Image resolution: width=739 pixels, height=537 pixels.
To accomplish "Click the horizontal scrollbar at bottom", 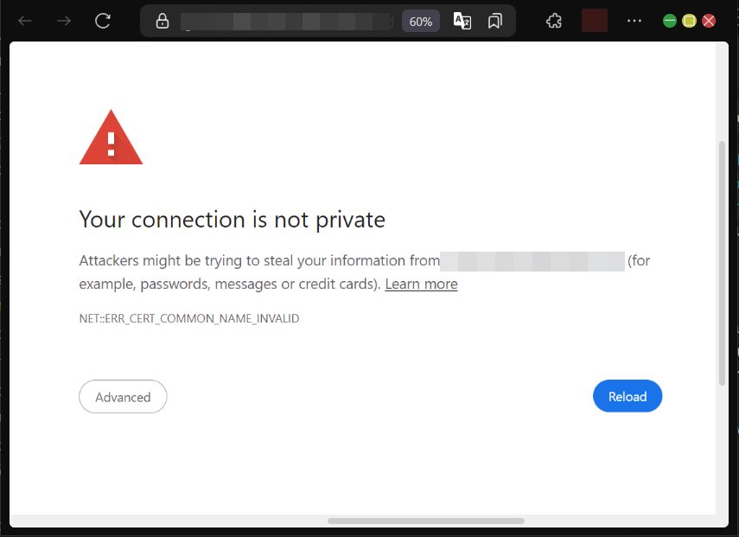I will (425, 521).
